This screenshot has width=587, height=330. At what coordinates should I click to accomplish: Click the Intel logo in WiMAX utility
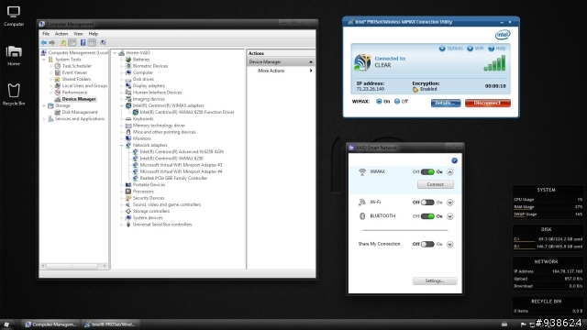point(503,35)
